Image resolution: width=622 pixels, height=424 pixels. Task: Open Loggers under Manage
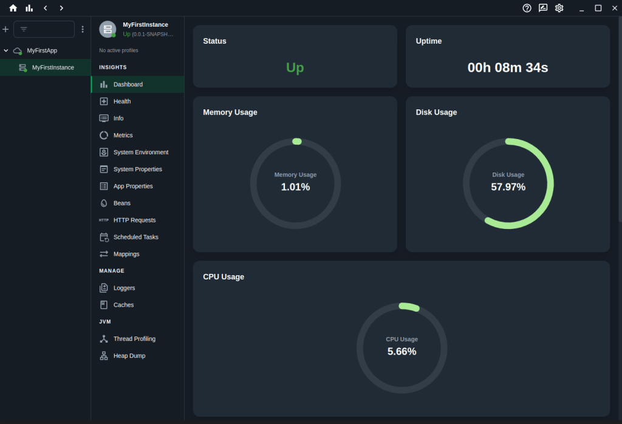124,288
